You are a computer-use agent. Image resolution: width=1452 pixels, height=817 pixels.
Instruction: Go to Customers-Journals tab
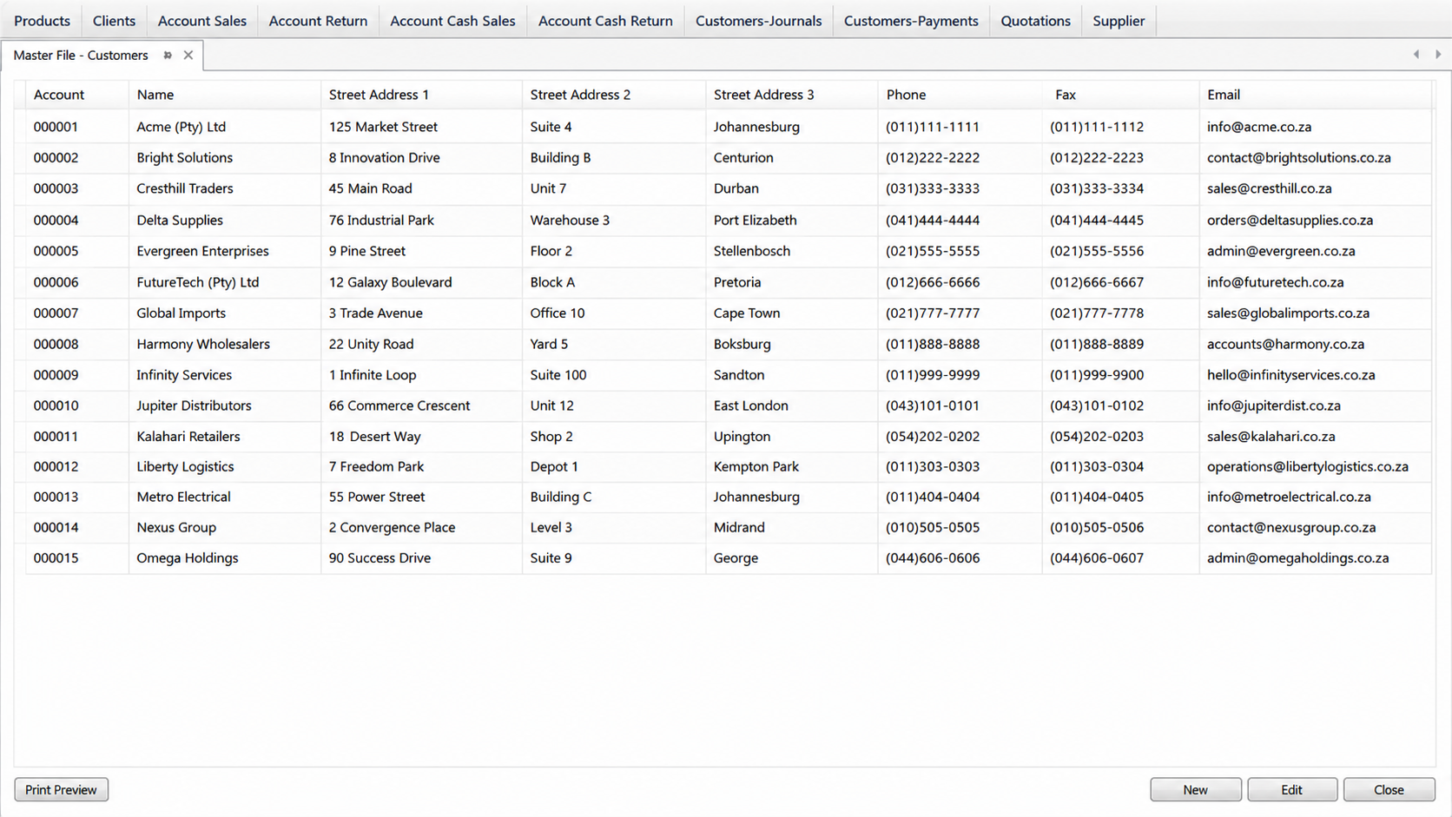[x=758, y=20]
